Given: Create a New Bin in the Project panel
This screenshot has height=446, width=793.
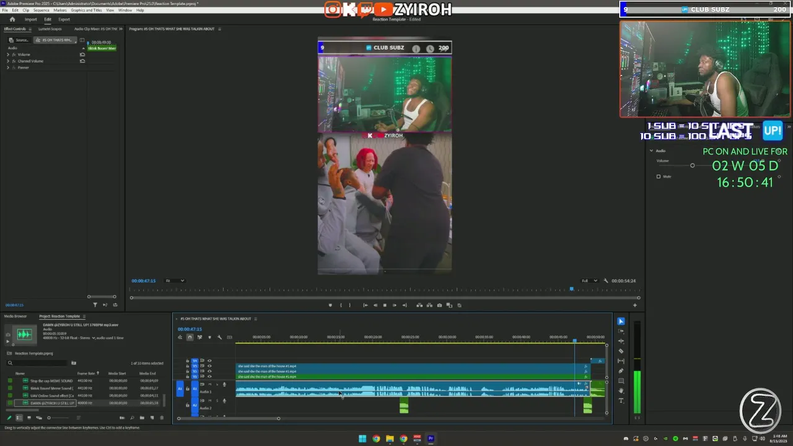Looking at the screenshot, I should coord(142,418).
